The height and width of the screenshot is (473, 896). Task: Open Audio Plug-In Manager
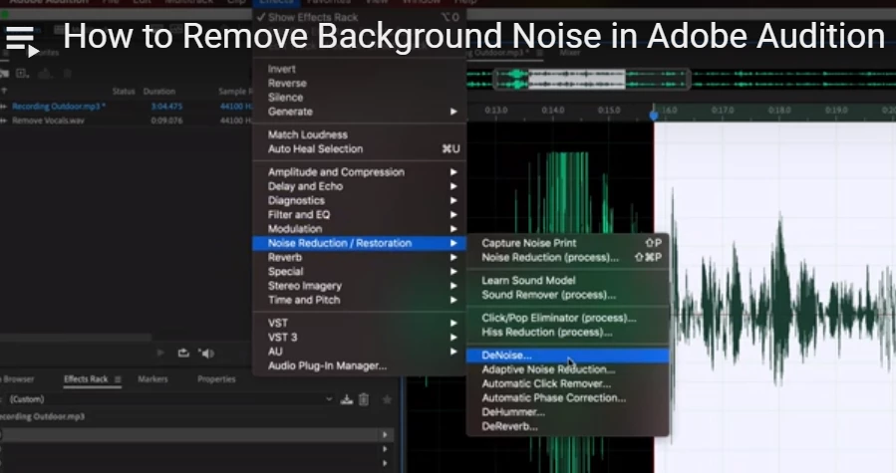point(359,365)
